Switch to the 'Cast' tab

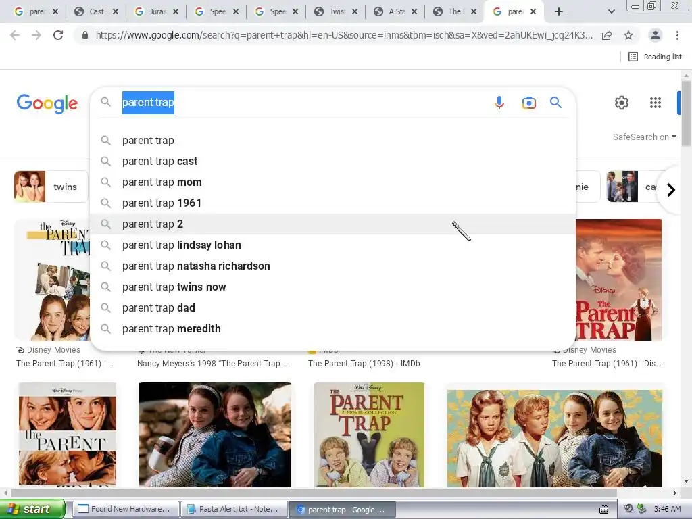tap(96, 12)
